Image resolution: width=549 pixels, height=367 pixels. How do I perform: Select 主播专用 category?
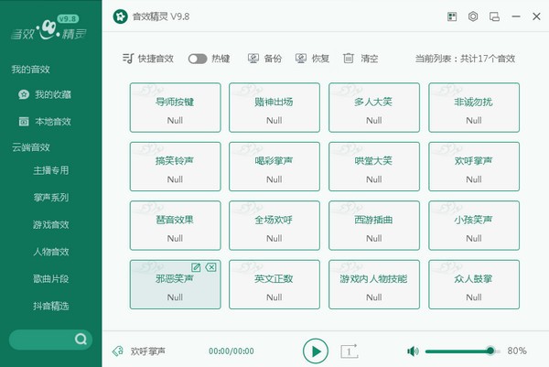click(x=50, y=170)
